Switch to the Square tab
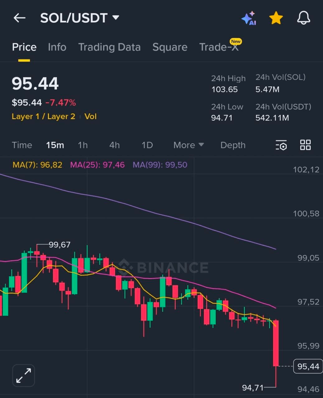 click(x=170, y=47)
